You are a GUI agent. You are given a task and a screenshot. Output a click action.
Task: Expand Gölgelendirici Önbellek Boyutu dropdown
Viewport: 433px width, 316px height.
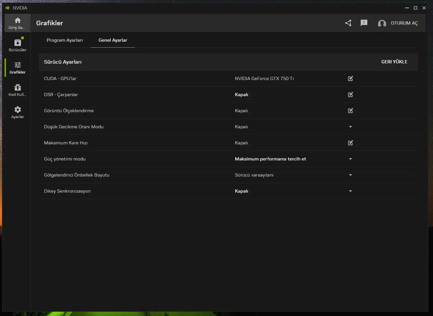pos(351,175)
